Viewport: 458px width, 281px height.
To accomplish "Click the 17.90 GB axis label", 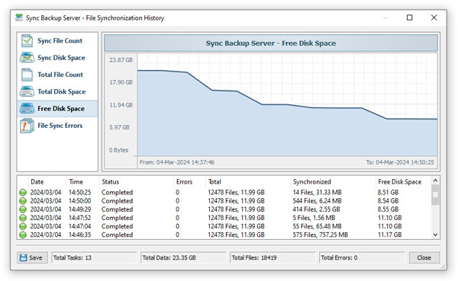I will tap(121, 82).
